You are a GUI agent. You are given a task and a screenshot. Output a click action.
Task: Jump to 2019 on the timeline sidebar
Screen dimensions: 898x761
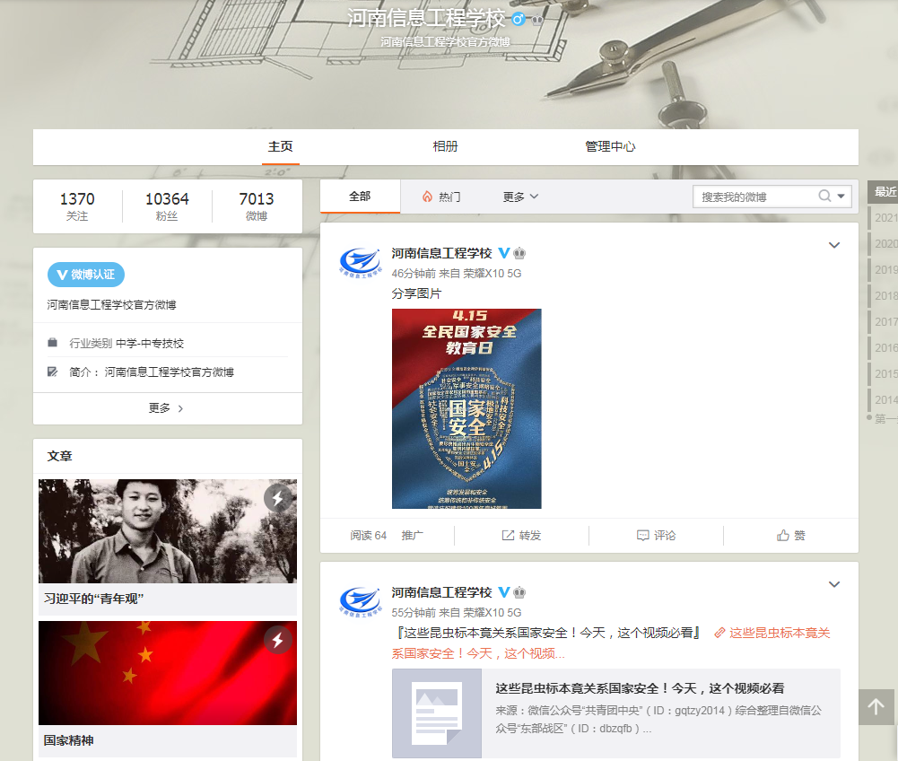[885, 270]
